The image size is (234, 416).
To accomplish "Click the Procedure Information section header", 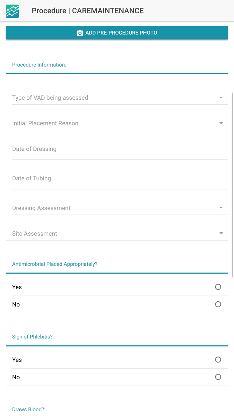I will pyautogui.click(x=39, y=65).
